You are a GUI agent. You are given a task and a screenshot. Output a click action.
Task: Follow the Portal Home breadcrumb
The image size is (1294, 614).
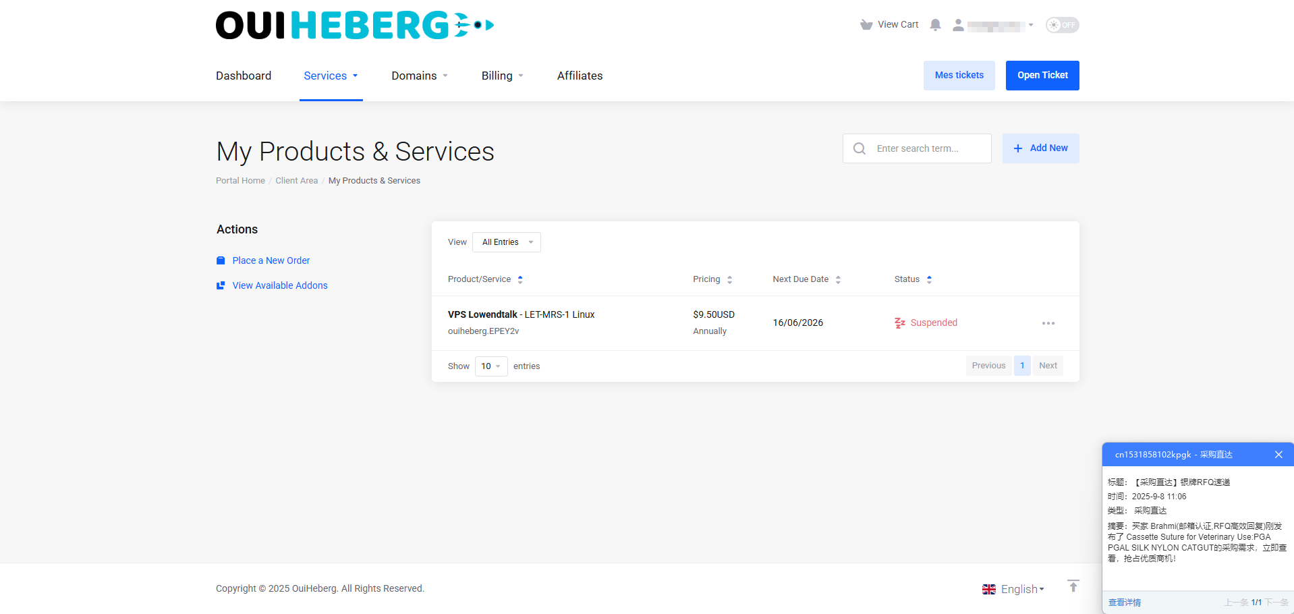tap(240, 181)
